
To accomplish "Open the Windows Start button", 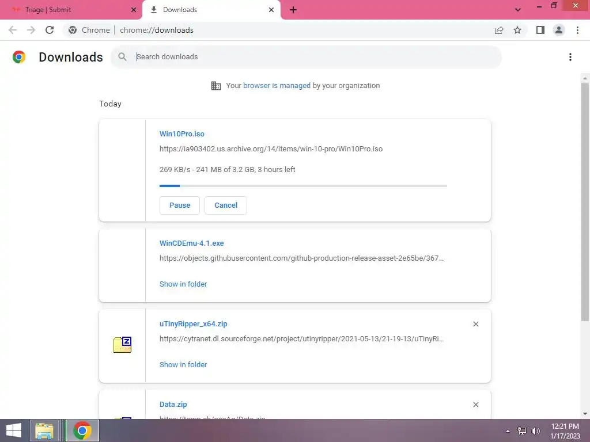I will 14,430.
